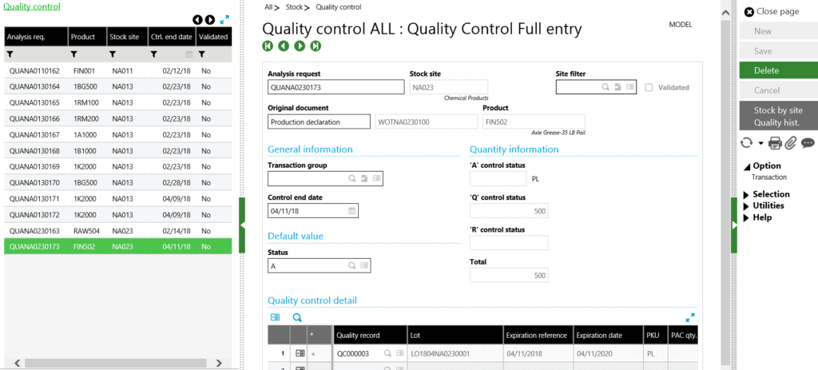
Task: Go to the first record using navigation arrow
Action: point(268,46)
